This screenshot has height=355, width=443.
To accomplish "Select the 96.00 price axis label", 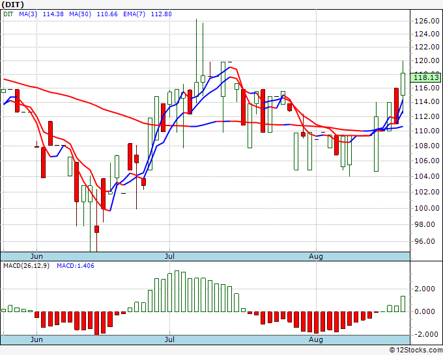I will (424, 241).
